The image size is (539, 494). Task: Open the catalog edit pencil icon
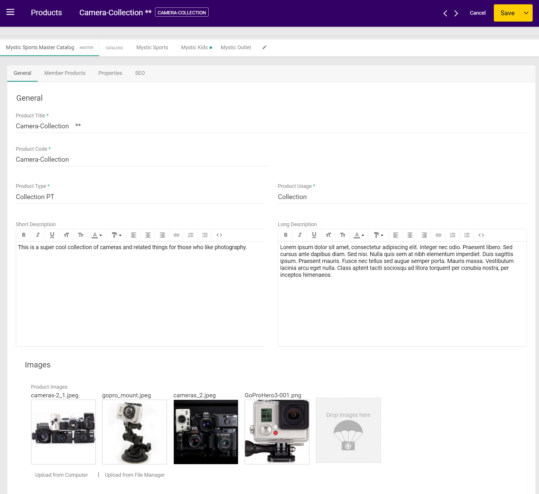tap(264, 47)
